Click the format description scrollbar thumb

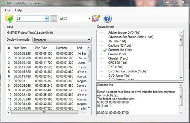coord(181,97)
